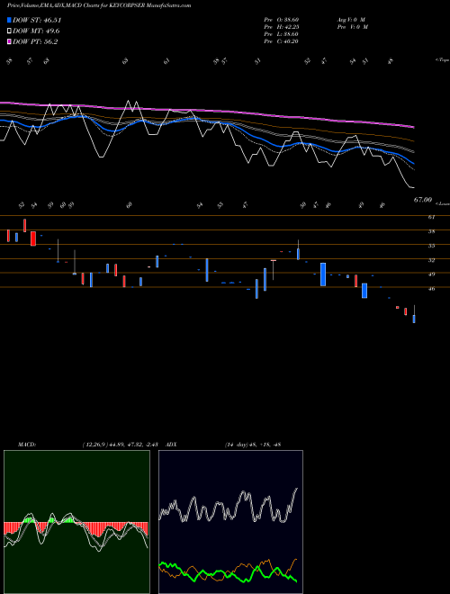Click the ADX (14 day) values text
450x594 pixels.
(x=253, y=445)
